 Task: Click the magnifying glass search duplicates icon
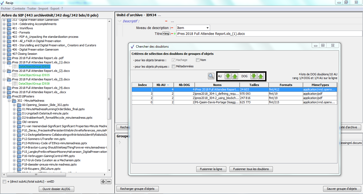pos(211,76)
